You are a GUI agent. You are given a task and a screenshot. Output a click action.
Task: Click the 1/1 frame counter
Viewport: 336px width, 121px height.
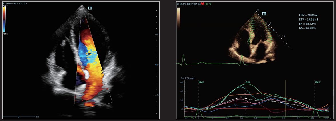(37, 117)
